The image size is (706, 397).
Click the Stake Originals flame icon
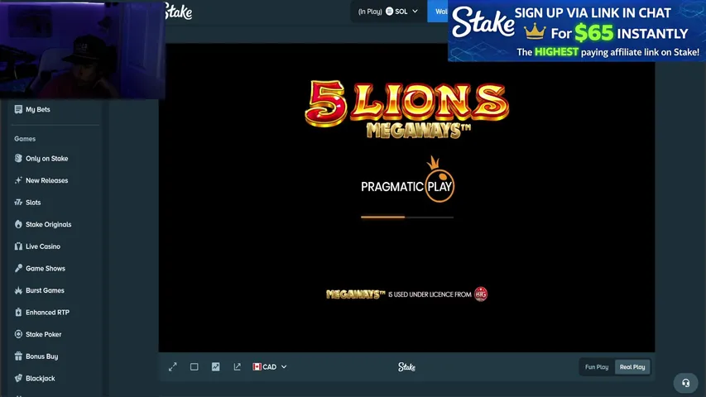click(18, 224)
